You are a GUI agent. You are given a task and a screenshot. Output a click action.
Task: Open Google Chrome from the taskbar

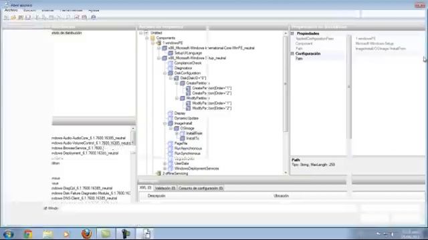27,234
